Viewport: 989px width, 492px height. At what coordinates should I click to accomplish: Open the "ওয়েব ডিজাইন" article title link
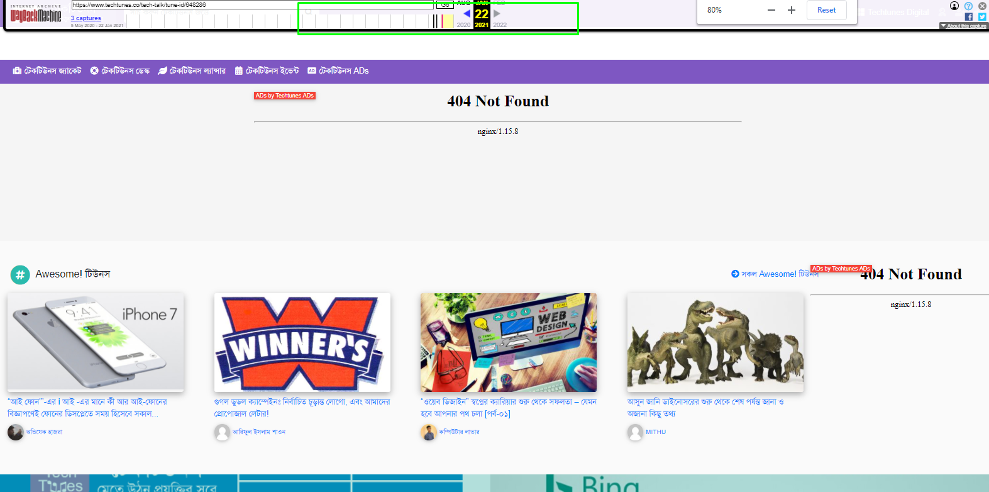(x=509, y=408)
